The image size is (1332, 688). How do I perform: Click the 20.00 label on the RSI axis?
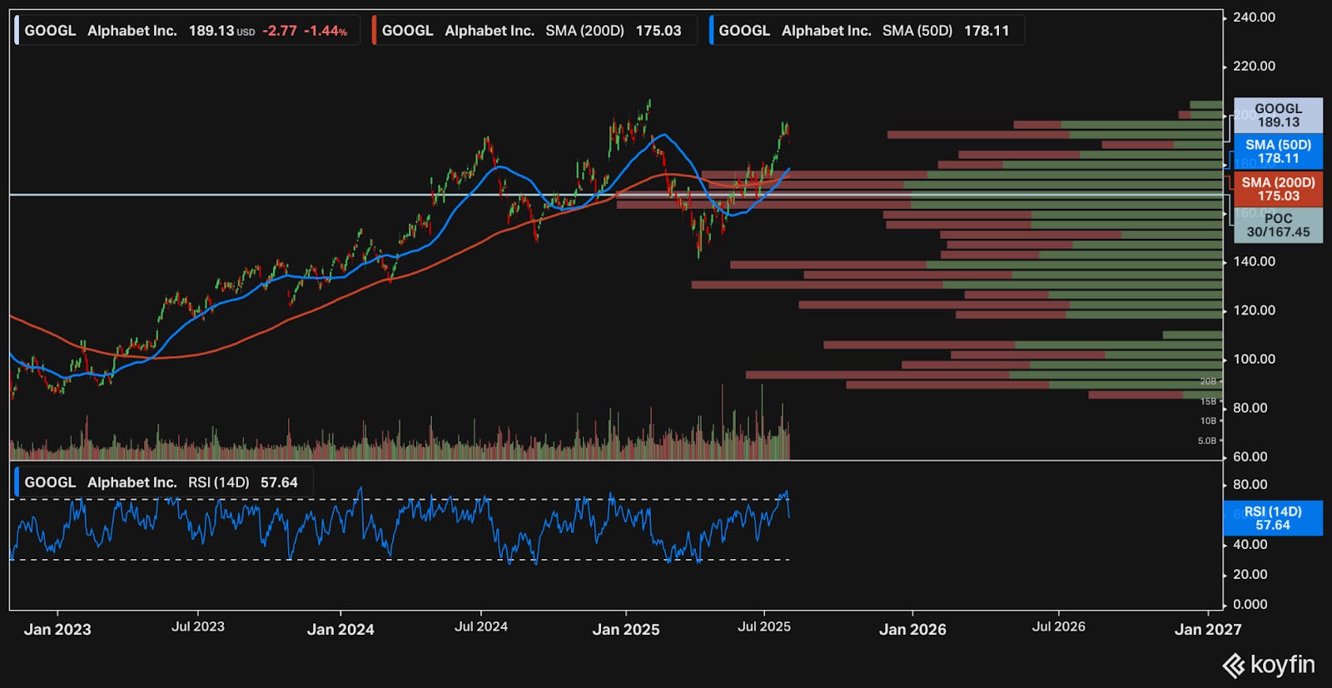coord(1250,574)
